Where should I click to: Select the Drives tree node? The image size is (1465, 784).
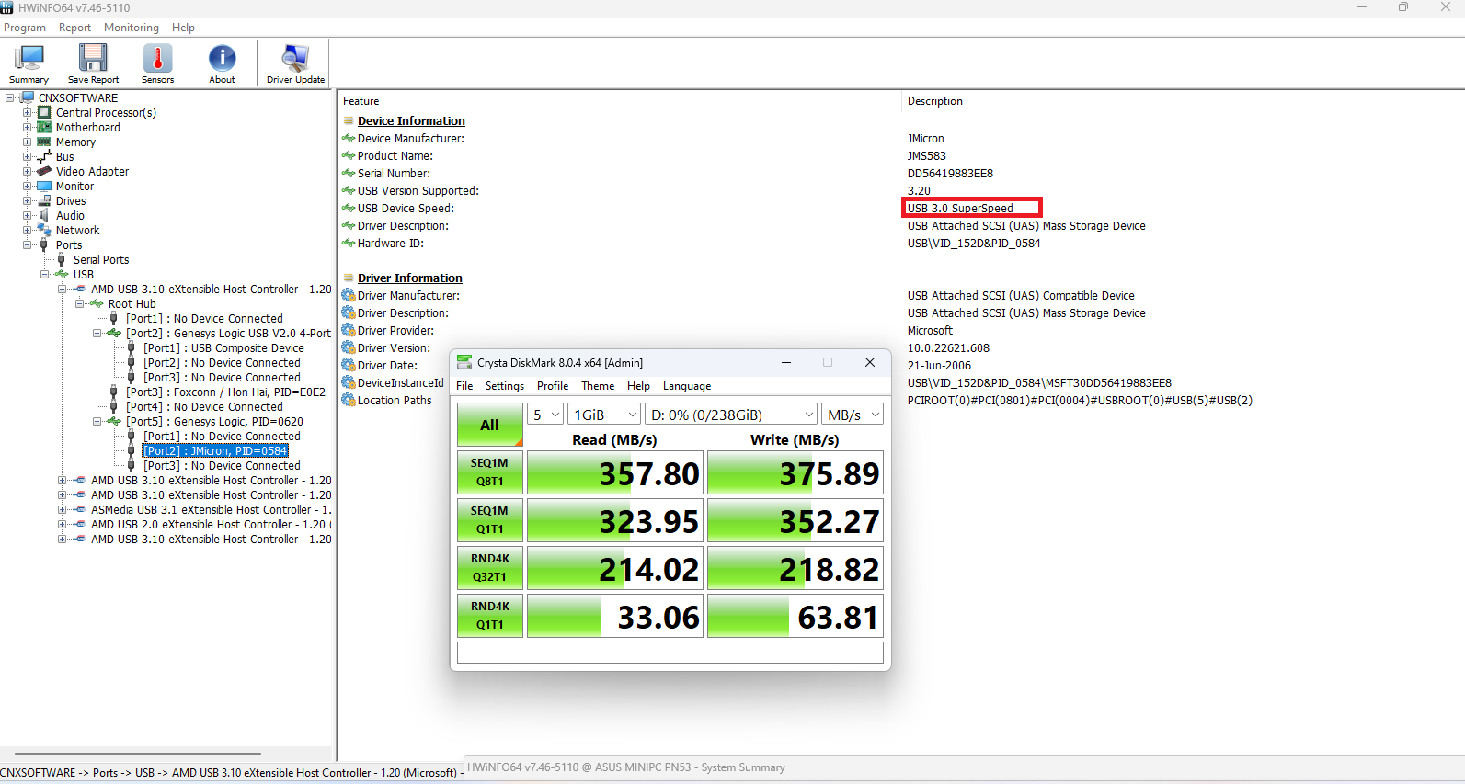pyautogui.click(x=71, y=200)
